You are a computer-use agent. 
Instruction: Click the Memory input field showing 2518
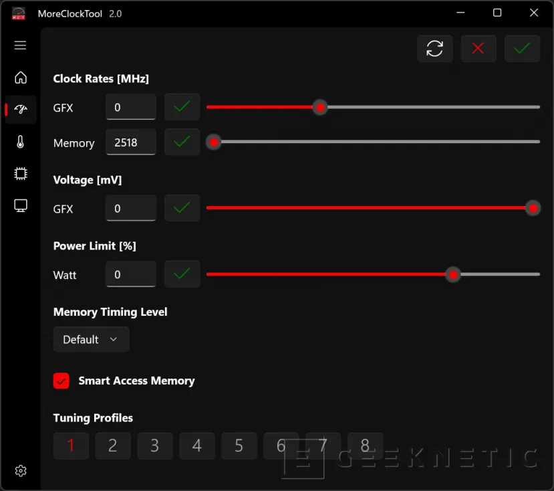(130, 142)
